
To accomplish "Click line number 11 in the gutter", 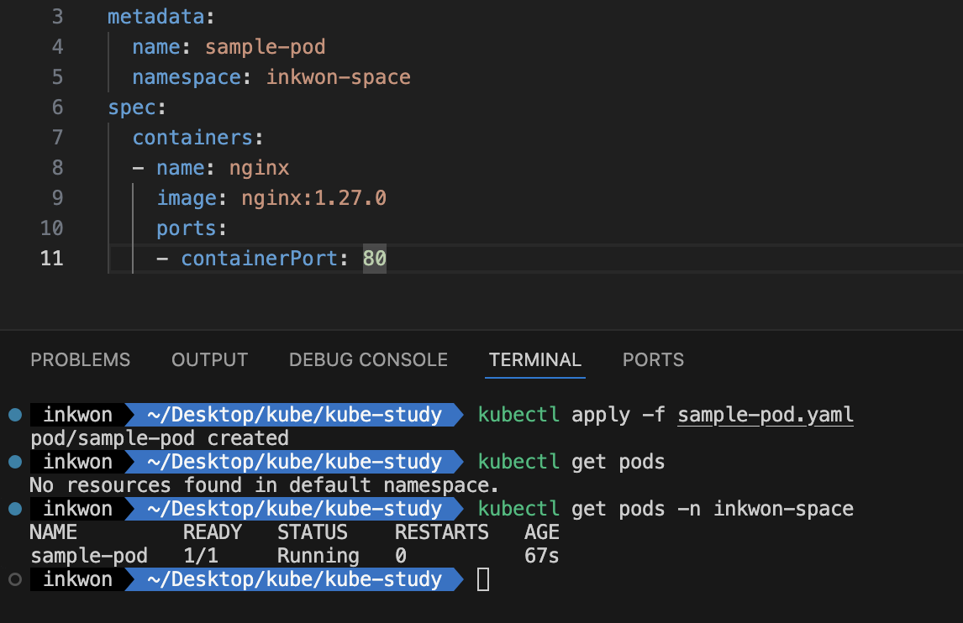I will coord(52,258).
